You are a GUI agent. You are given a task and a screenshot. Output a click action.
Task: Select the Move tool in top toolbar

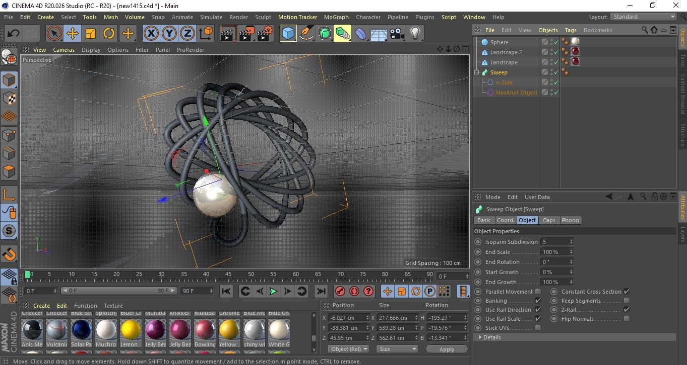pos(73,34)
